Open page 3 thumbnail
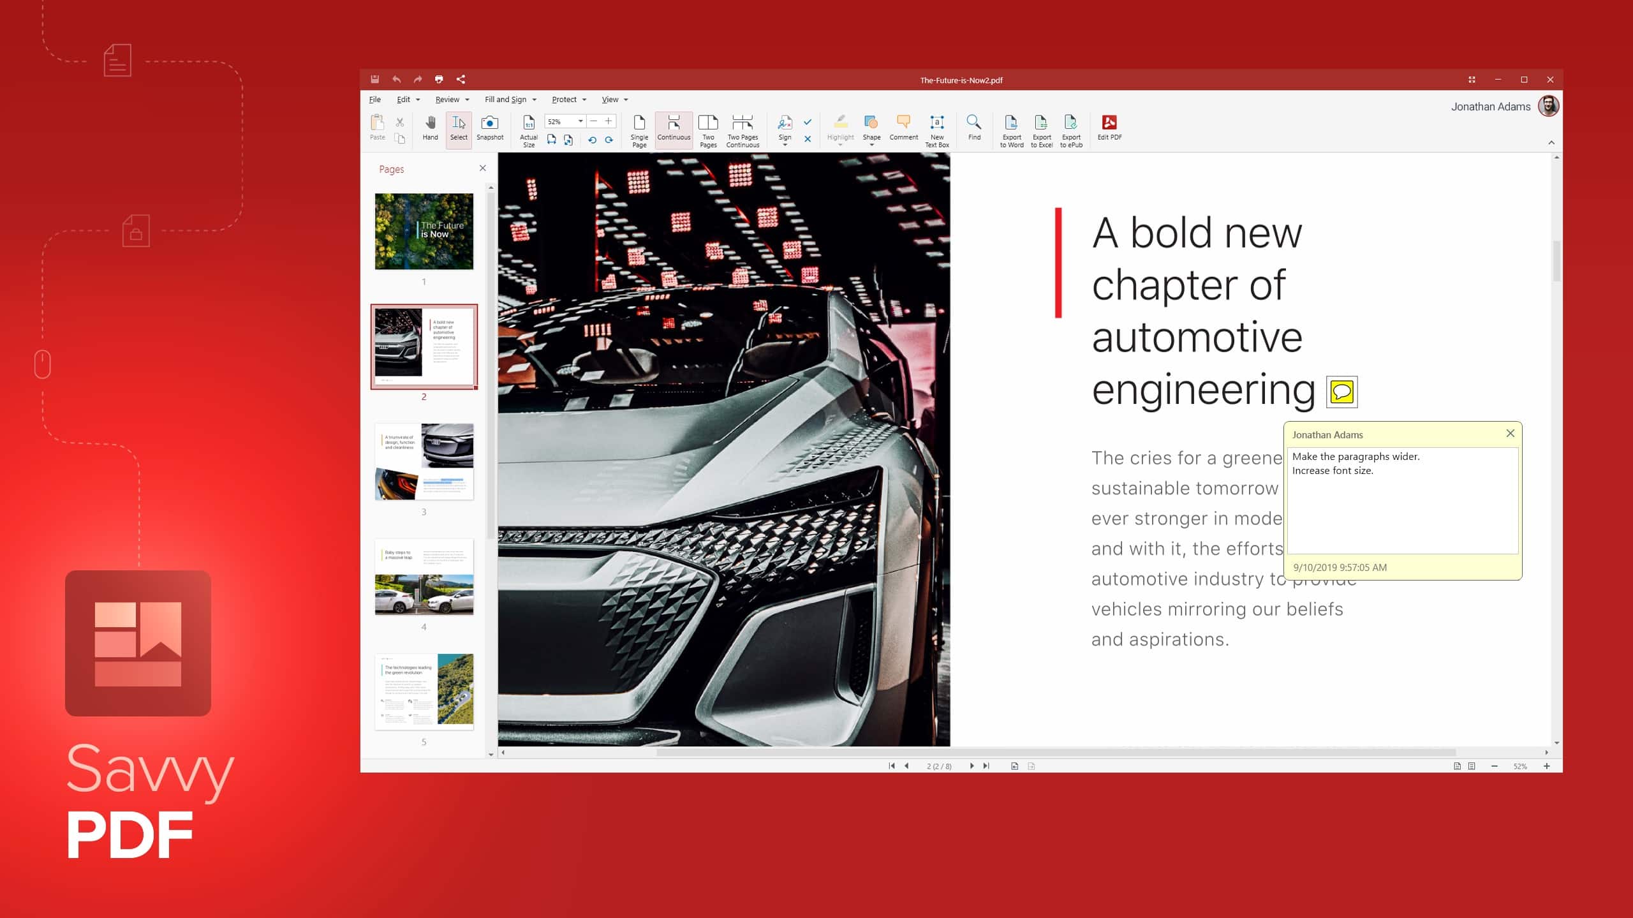The height and width of the screenshot is (918, 1633). [424, 461]
